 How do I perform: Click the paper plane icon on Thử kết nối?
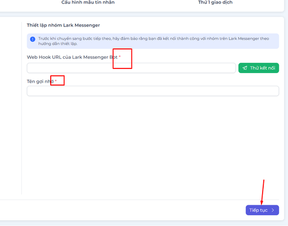245,68
